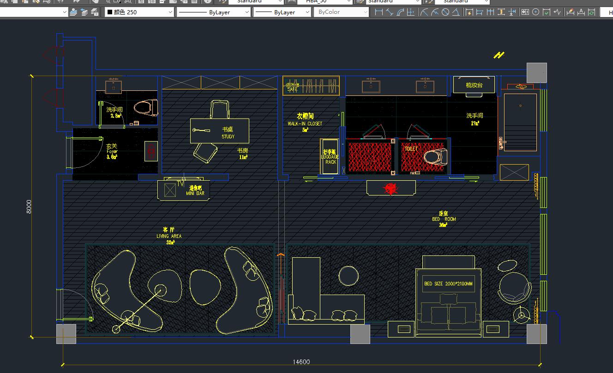Screen dimensions: 613x373
Task: Select the Jogged radius dimension tool
Action: (435, 12)
